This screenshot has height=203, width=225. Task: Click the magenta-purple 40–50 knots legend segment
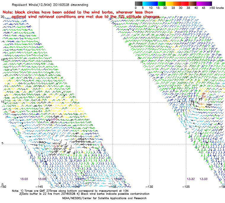click(204, 4)
